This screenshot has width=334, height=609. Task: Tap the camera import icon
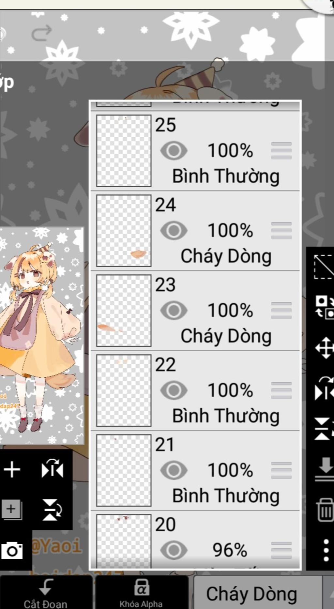(x=12, y=551)
